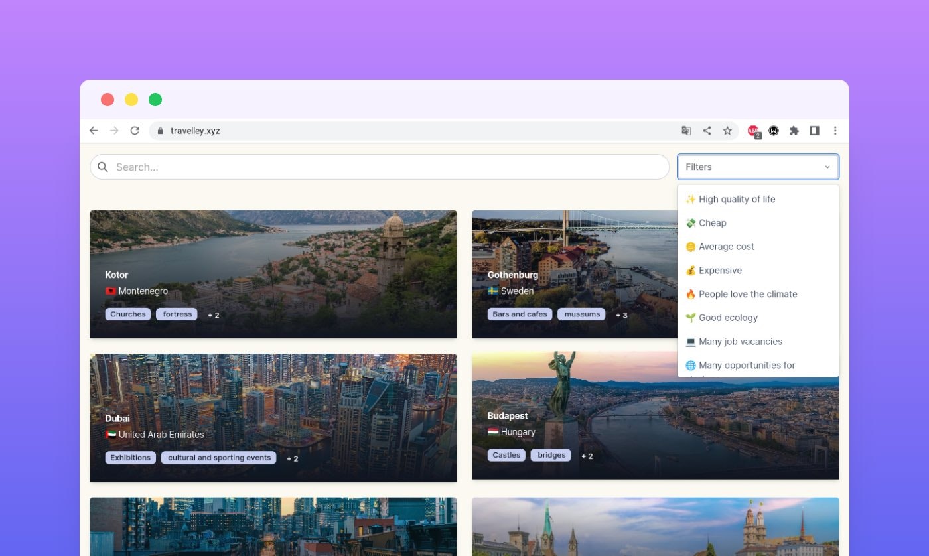
Task: Click the Castles tag on Budapest
Action: (x=506, y=455)
